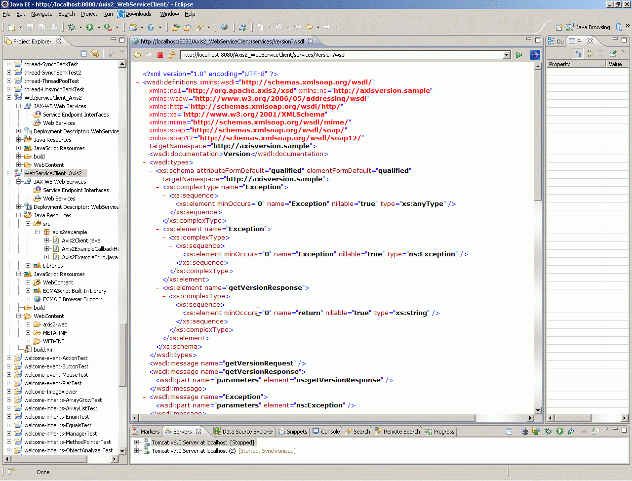Open the URL history dropdown arrow

tap(506, 55)
